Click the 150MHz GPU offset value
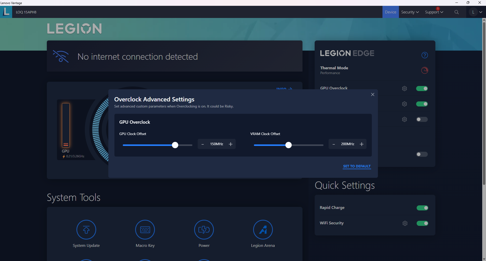This screenshot has height=261, width=486. pyautogui.click(x=217, y=144)
